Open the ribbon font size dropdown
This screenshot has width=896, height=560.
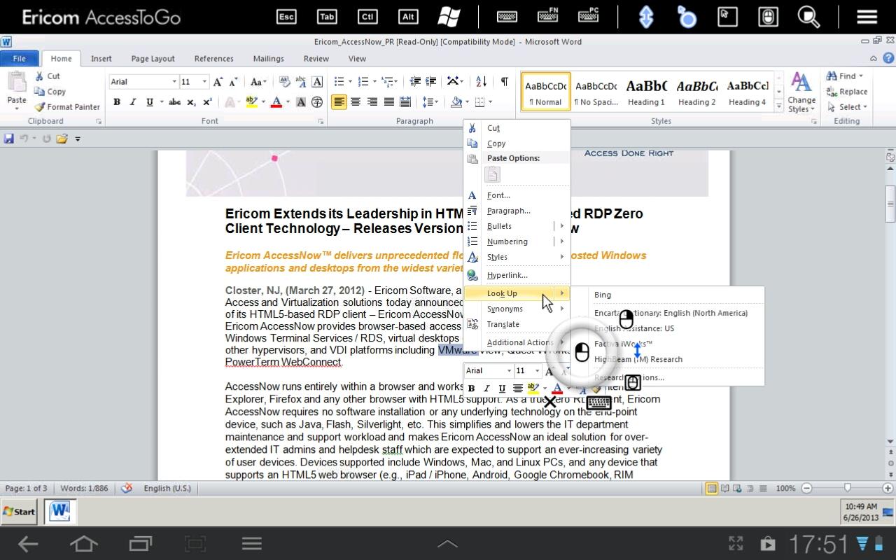point(204,82)
